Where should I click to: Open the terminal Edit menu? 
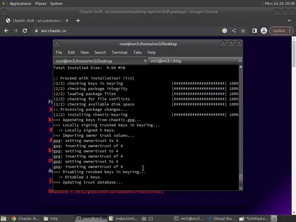click(71, 53)
